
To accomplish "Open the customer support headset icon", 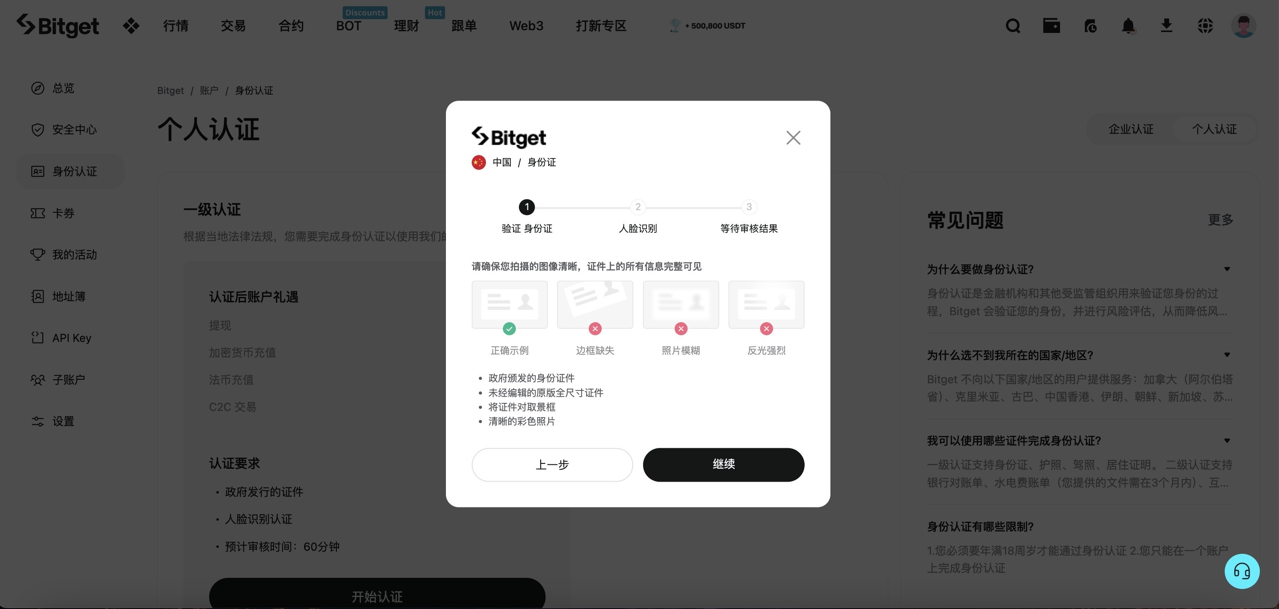I will [x=1242, y=571].
